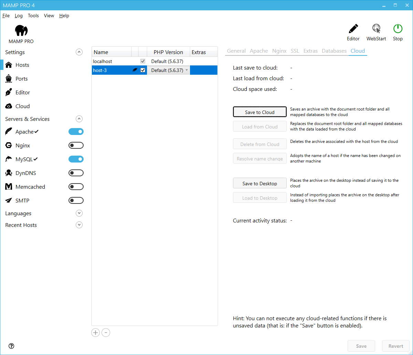Click the MySQL dolphin icon
Image resolution: width=413 pixels, height=355 pixels.
coord(9,159)
